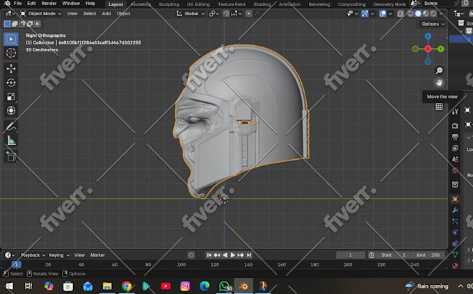The width and height of the screenshot is (473, 294).
Task: Open the Modifiers properties tab
Action: 455,210
